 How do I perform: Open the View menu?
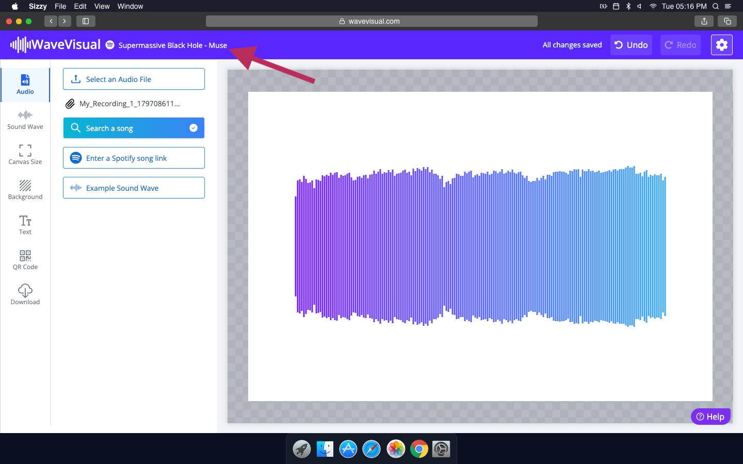point(102,6)
